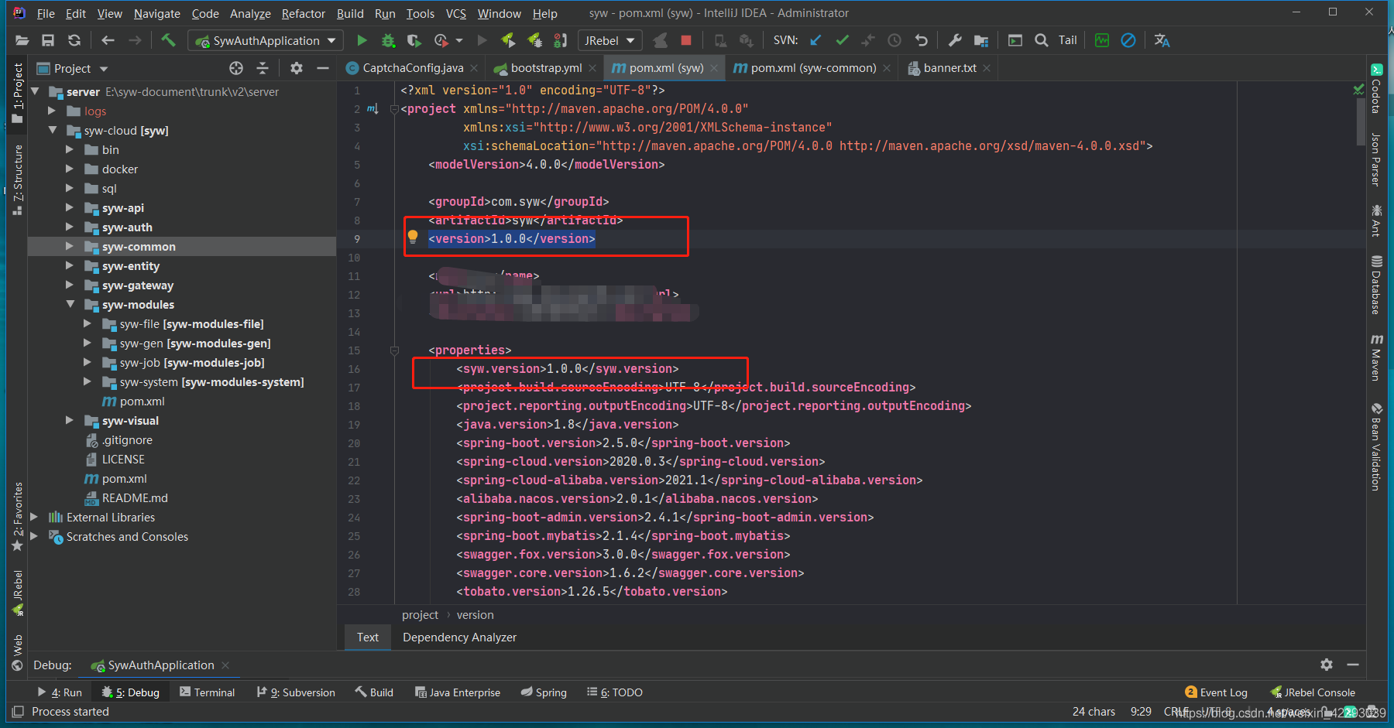Image resolution: width=1394 pixels, height=728 pixels.
Task: Open the Database side panel
Action: [1376, 284]
